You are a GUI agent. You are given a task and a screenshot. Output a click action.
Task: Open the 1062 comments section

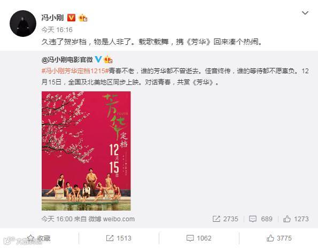(x=199, y=238)
